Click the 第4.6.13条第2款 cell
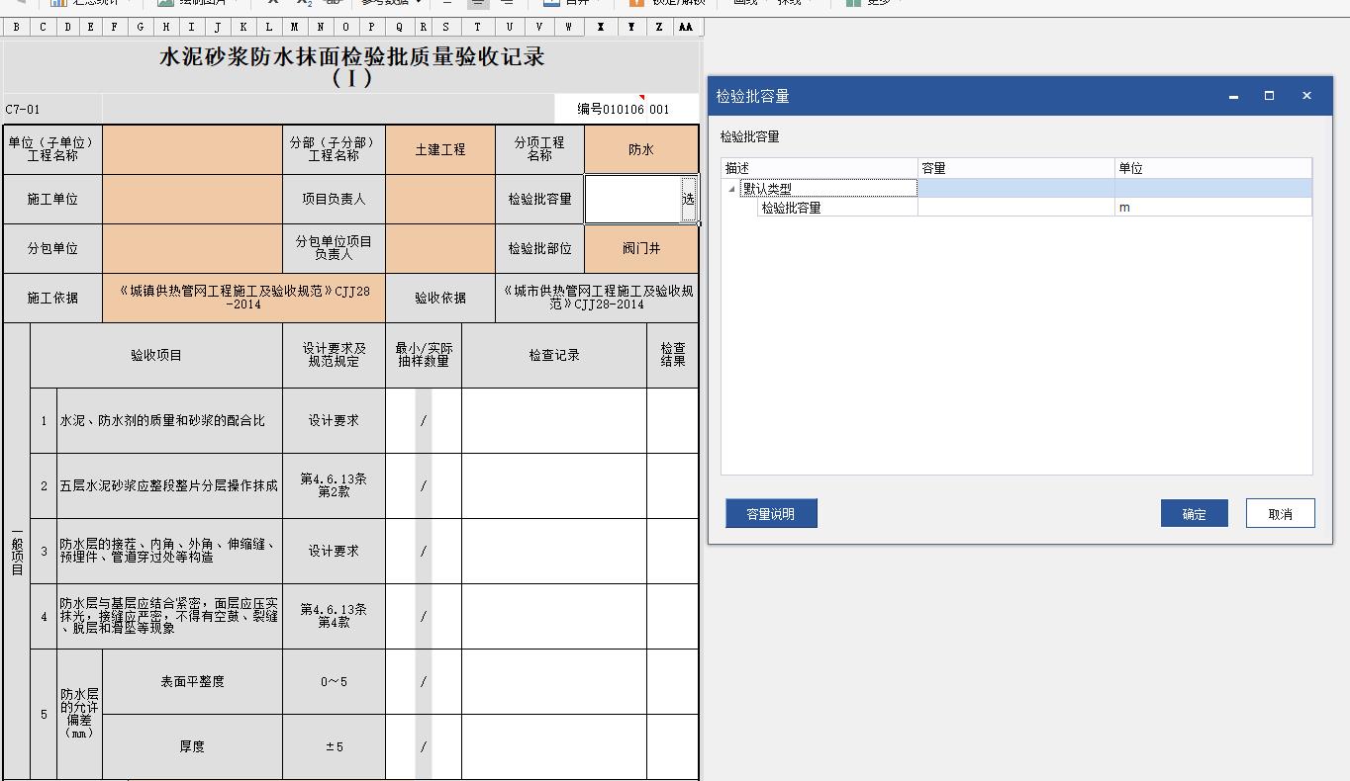 point(334,486)
